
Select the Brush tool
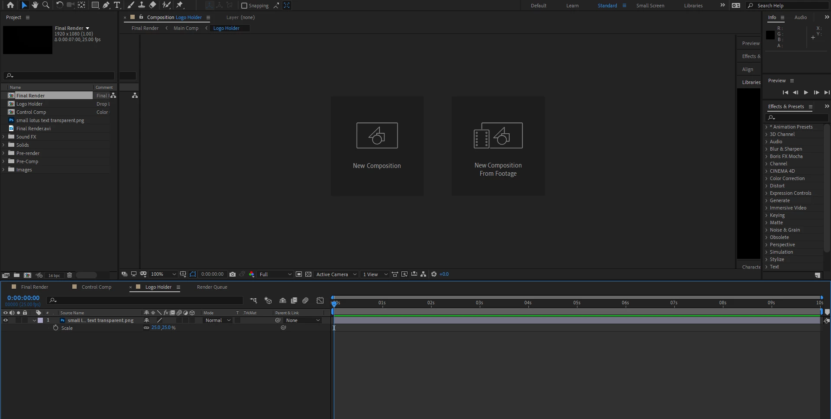pos(131,5)
